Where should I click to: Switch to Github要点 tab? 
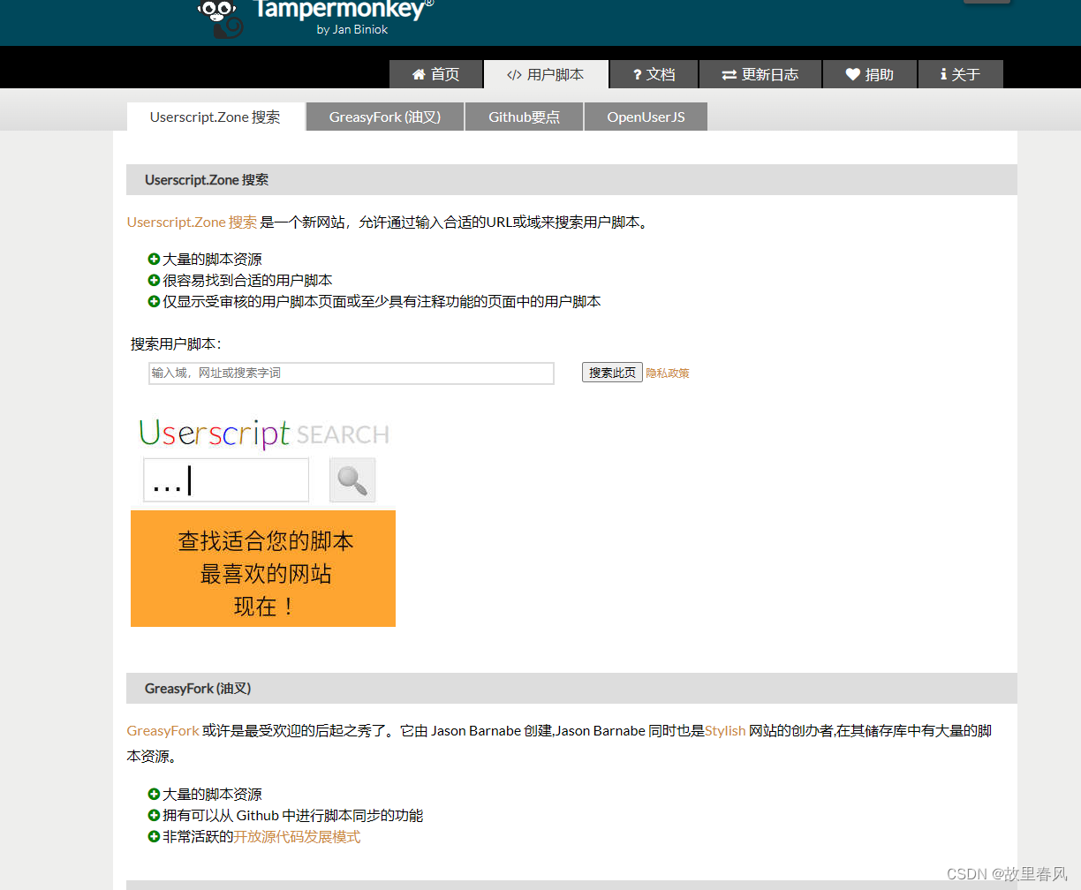click(x=525, y=117)
